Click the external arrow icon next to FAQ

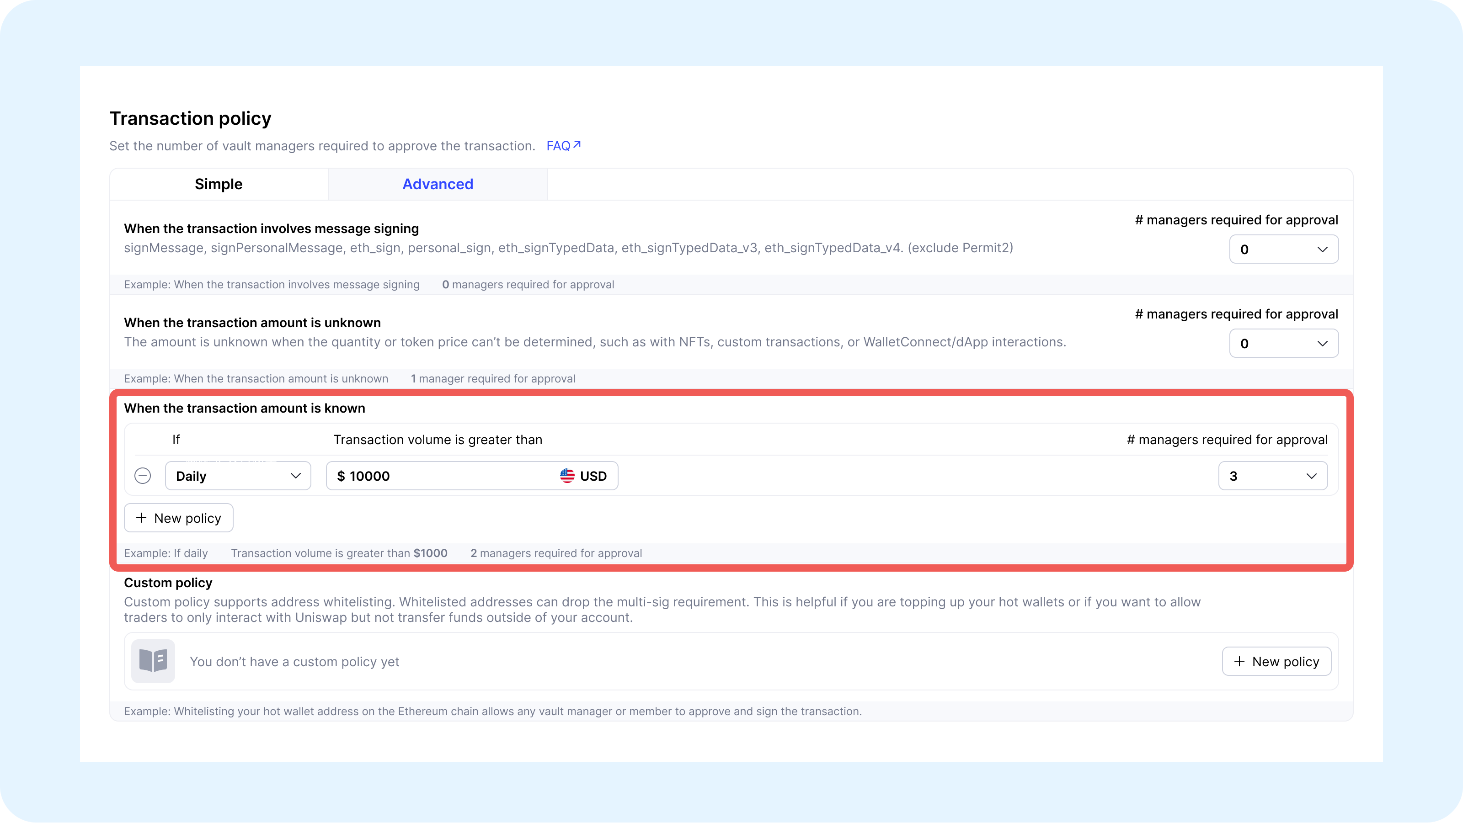[x=577, y=145]
